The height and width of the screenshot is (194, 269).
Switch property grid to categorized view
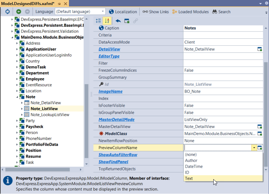coord(98,21)
